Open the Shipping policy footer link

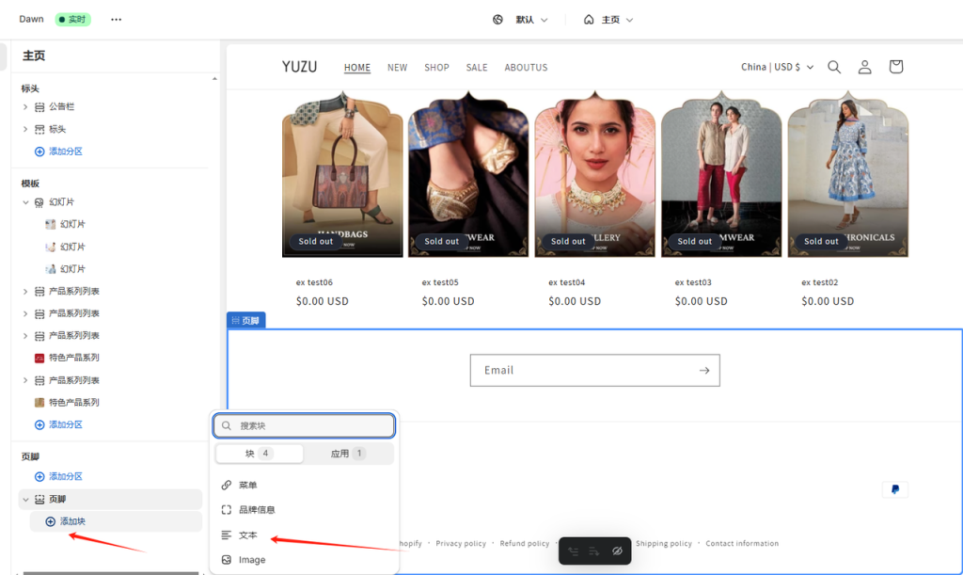coord(663,543)
